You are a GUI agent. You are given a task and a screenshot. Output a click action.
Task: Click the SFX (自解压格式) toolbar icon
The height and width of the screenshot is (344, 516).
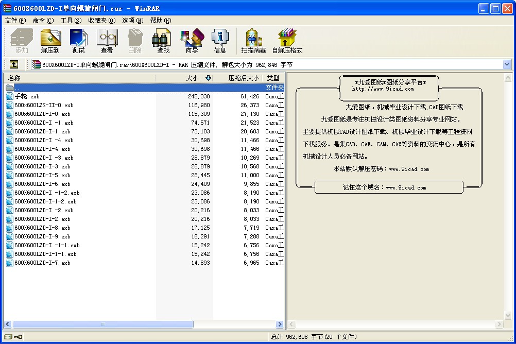click(x=287, y=41)
